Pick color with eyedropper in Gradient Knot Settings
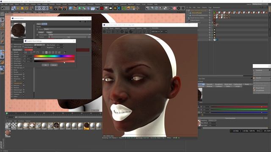 click(x=65, y=52)
